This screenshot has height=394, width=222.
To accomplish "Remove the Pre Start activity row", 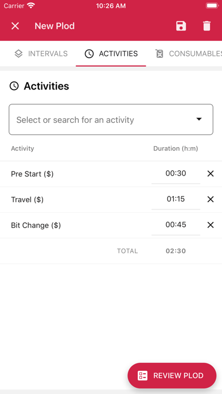I will tap(211, 174).
